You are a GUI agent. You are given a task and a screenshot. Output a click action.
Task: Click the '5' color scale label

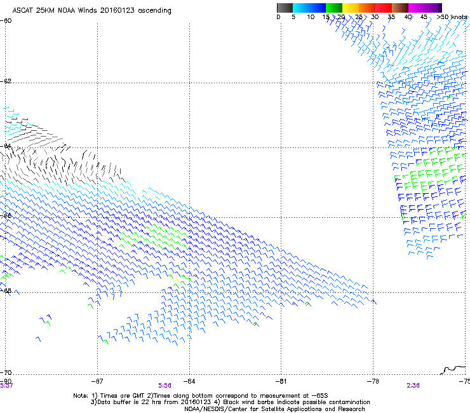click(293, 17)
